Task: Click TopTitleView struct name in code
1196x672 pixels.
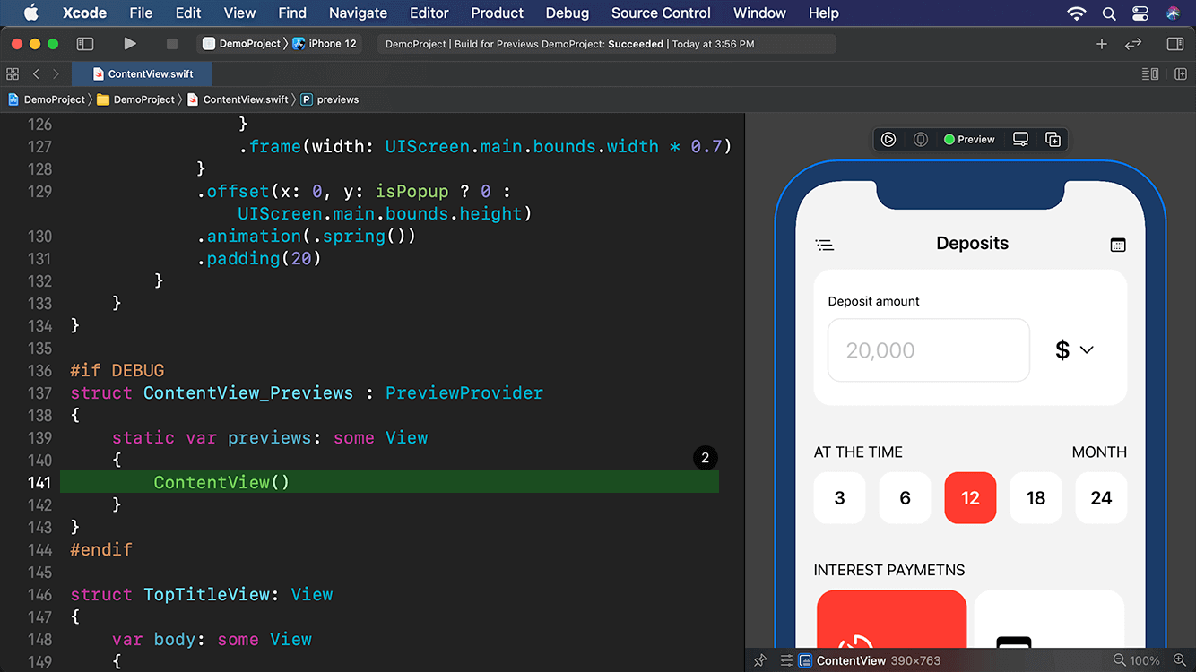Action: [x=206, y=594]
